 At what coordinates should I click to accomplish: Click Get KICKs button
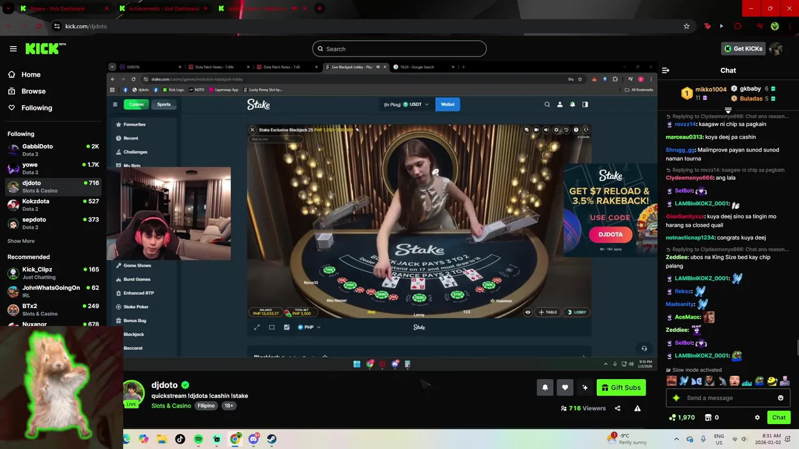click(743, 49)
